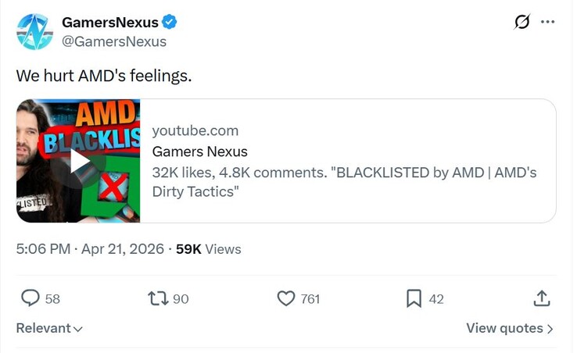Image resolution: width=577 pixels, height=353 pixels.
Task: Play the AMD Blacklisted video thumbnail
Action: click(78, 161)
